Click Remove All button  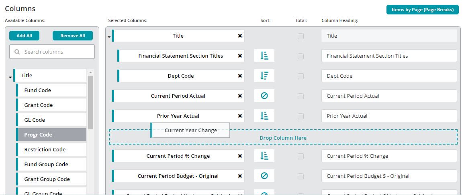pos(72,36)
